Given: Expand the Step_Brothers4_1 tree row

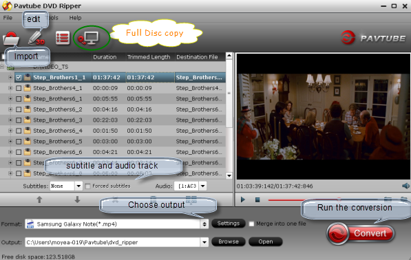Looking at the screenshot, I should [x=10, y=88].
